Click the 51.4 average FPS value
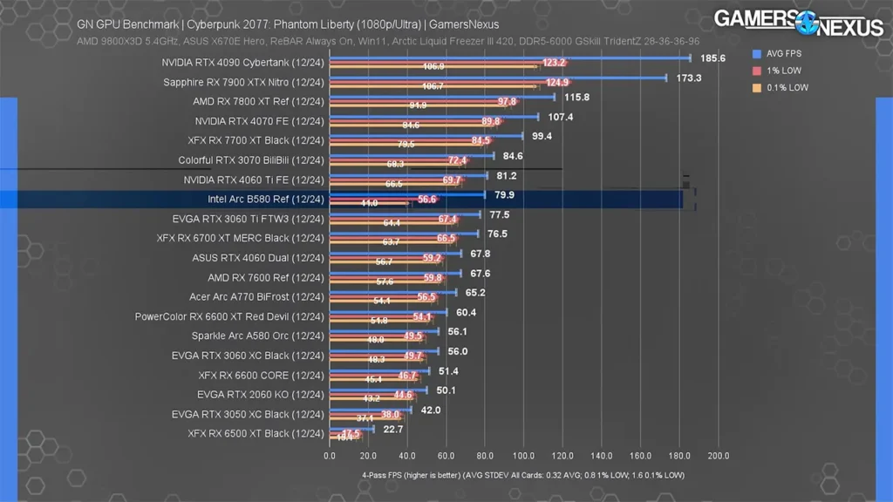 point(448,371)
